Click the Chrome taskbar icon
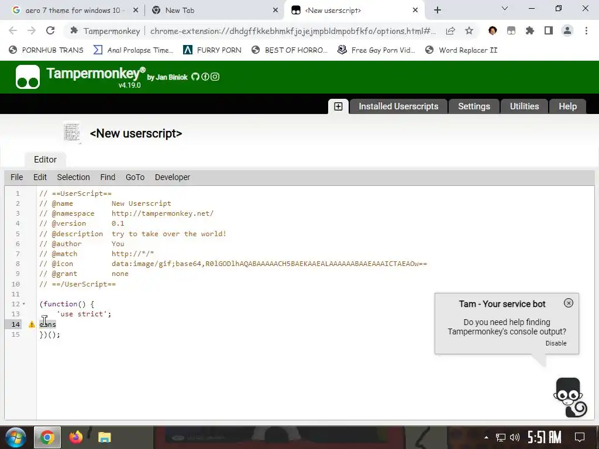The image size is (599, 449). pos(47,437)
